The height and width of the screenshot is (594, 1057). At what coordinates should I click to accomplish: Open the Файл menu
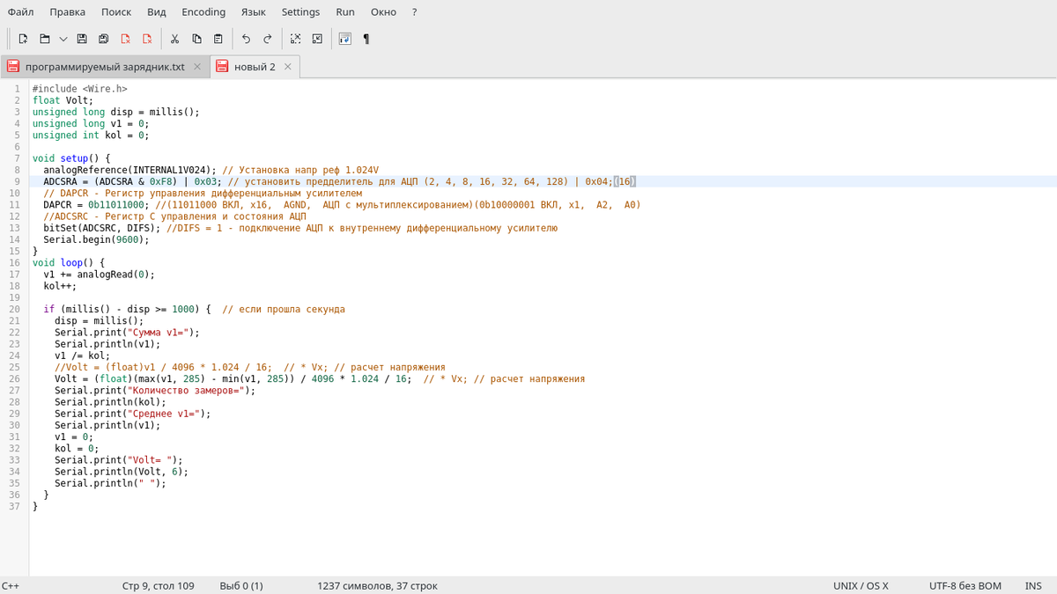(x=20, y=11)
